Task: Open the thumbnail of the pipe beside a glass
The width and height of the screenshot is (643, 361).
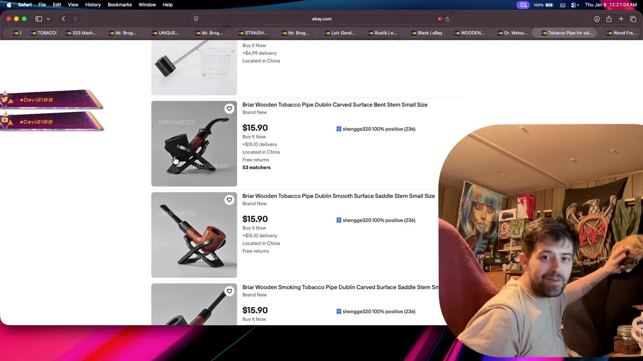Action: (x=194, y=68)
